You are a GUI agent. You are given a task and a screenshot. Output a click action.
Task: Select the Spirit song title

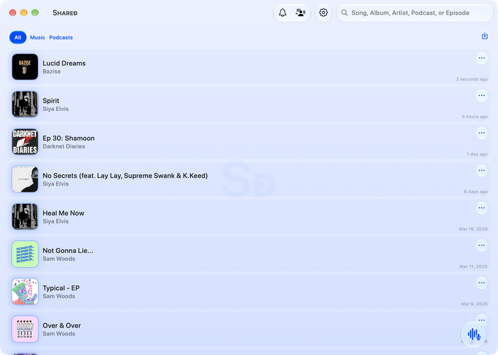(51, 101)
